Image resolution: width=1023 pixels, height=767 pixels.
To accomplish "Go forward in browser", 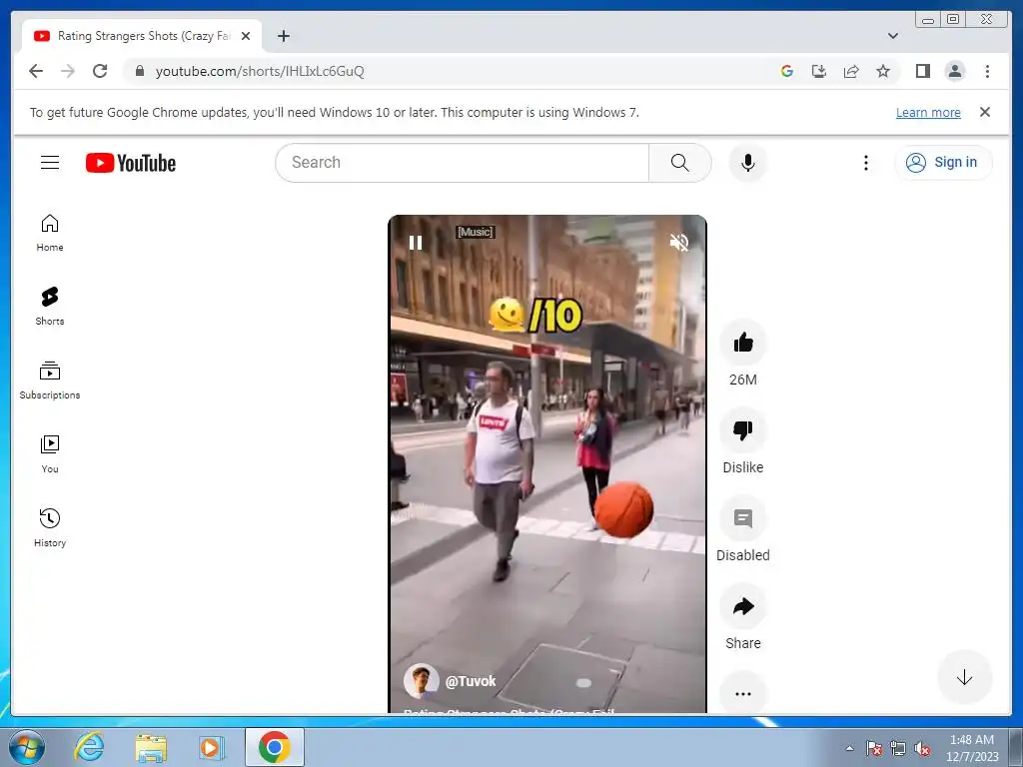I will point(68,71).
